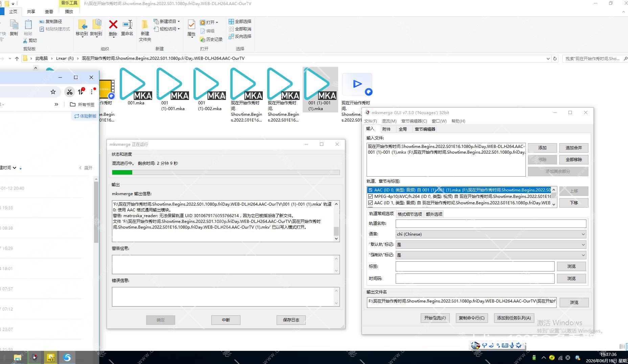Click the 展开 expand control in browser
The height and width of the screenshot is (364, 628).
(x=86, y=168)
